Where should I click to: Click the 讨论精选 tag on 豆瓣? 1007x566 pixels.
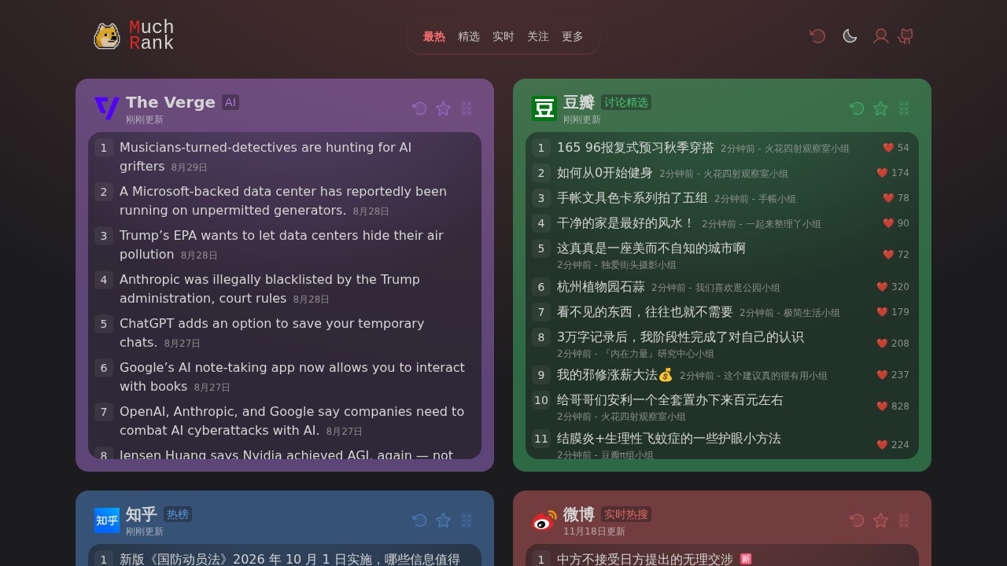626,102
